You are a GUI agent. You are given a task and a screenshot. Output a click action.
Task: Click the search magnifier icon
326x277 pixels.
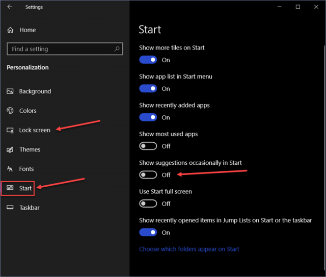[x=117, y=49]
